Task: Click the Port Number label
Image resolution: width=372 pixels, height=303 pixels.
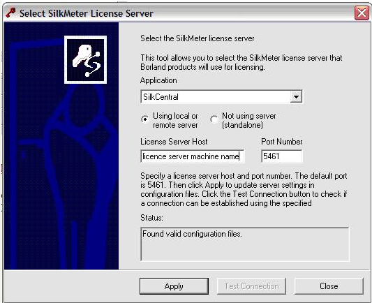Action: coord(282,142)
